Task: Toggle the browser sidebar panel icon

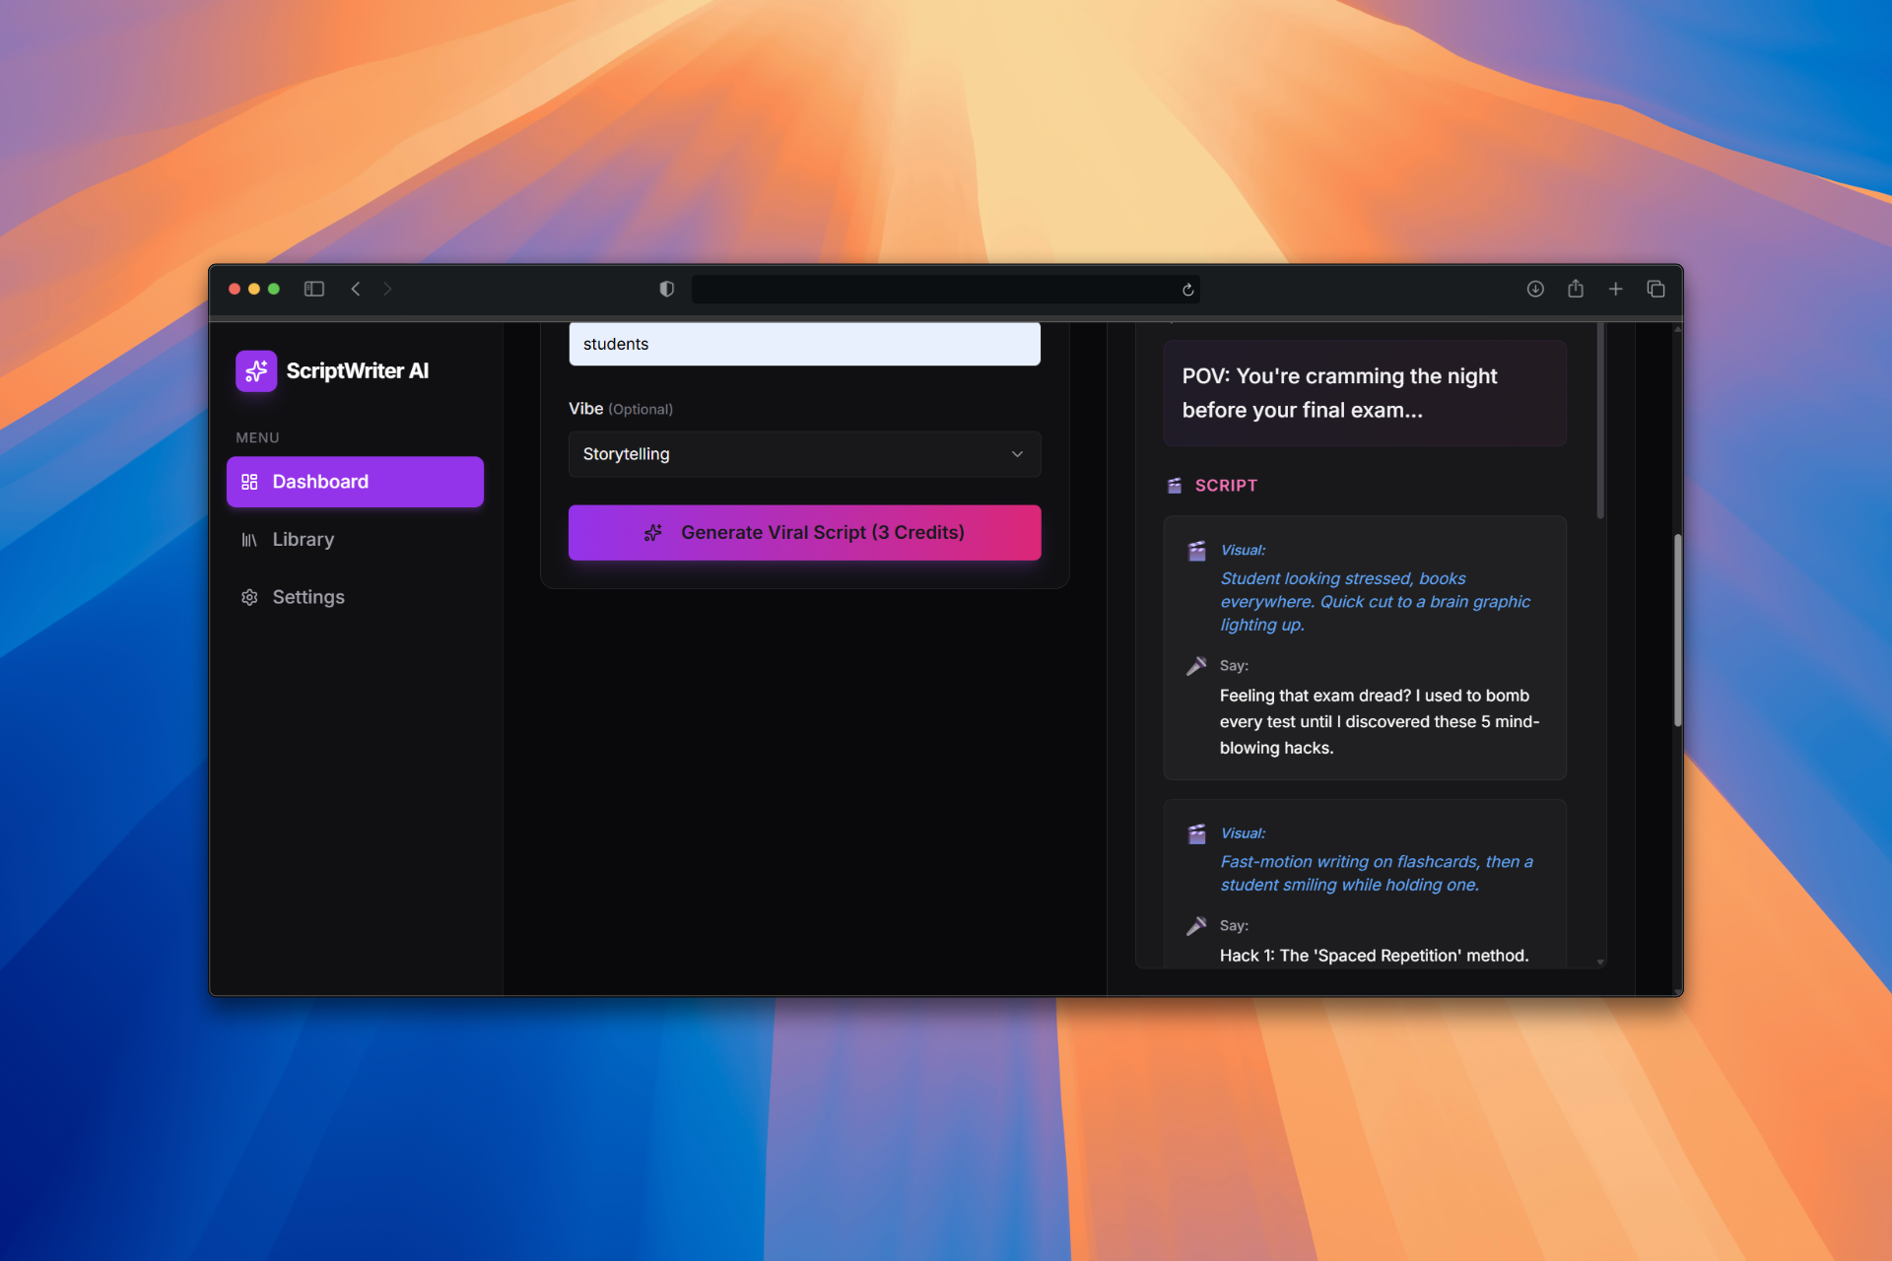Action: pyautogui.click(x=313, y=289)
